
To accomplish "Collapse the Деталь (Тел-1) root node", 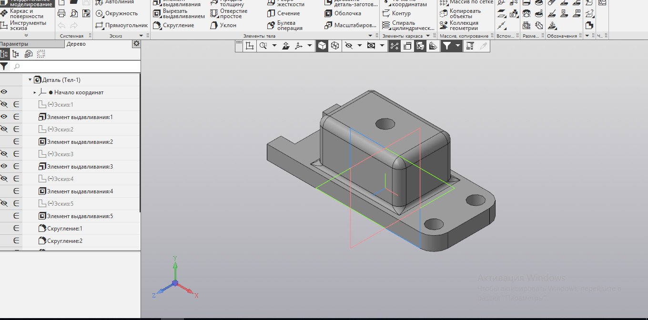I will 30,80.
